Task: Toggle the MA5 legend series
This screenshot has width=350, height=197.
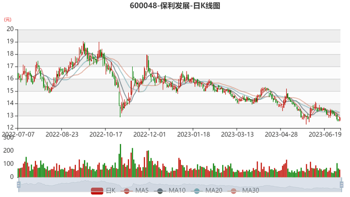Action: point(135,191)
